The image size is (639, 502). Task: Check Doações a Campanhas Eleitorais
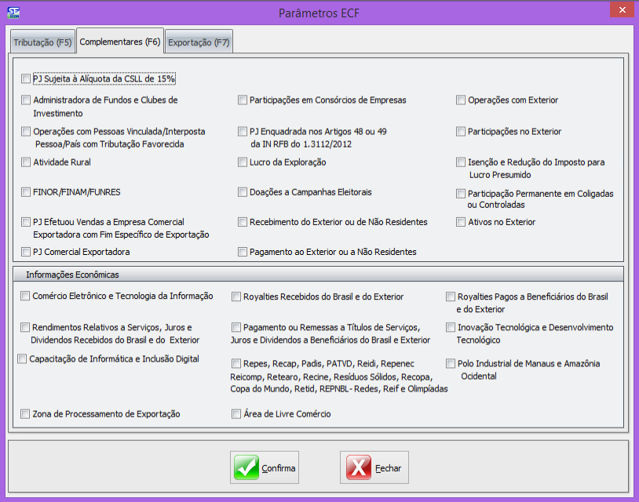tap(243, 192)
